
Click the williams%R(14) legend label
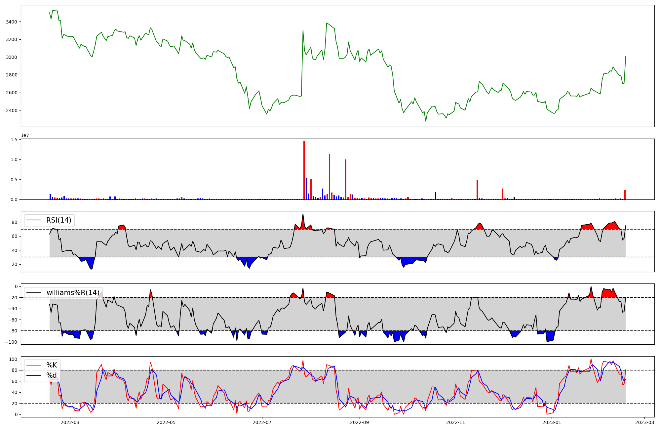tap(73, 293)
